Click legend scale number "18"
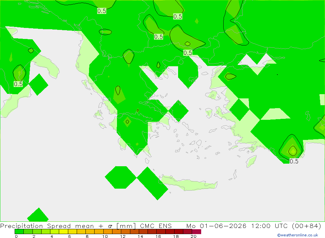The height and width of the screenshot is (238, 325). coord(176,236)
